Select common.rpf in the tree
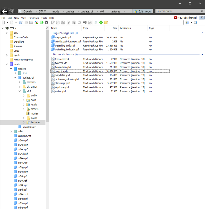 24,136
